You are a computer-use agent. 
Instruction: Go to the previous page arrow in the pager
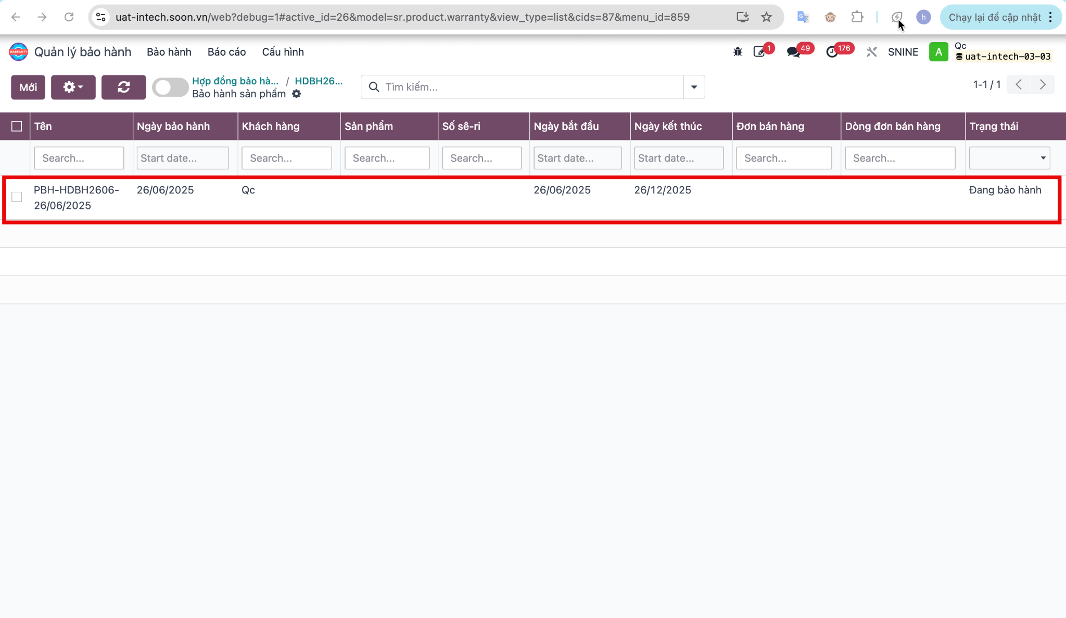pos(1019,85)
